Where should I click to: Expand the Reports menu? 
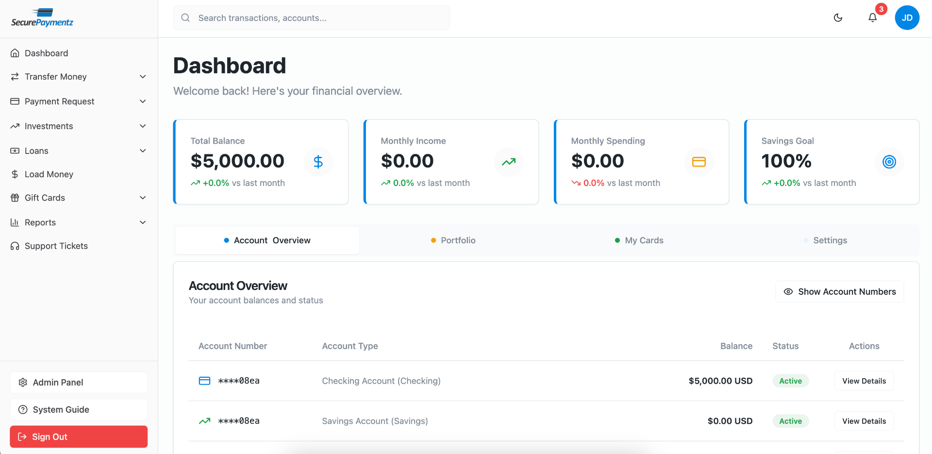[x=40, y=222]
